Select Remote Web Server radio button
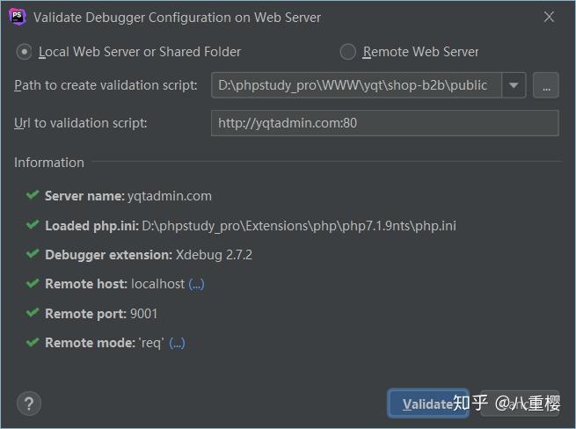The width and height of the screenshot is (576, 429). click(347, 52)
